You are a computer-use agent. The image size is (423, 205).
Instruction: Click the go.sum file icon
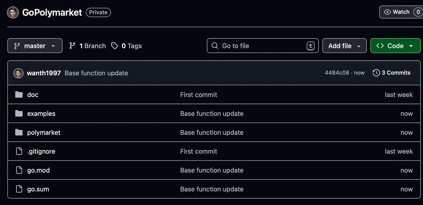click(x=19, y=189)
